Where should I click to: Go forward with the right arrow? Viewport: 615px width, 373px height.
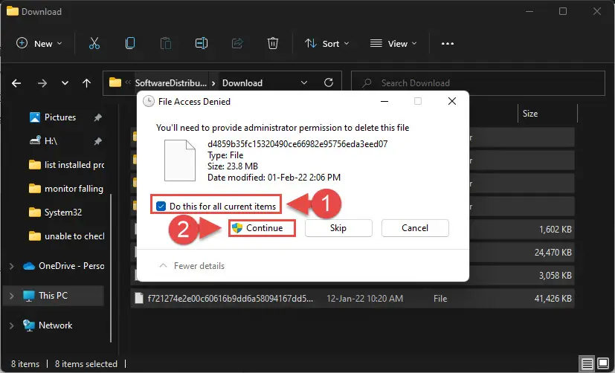42,83
